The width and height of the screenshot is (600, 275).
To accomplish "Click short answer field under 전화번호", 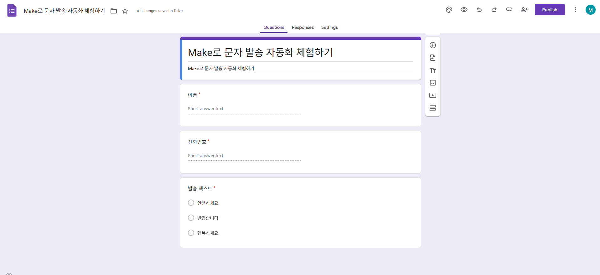I will pos(244,156).
